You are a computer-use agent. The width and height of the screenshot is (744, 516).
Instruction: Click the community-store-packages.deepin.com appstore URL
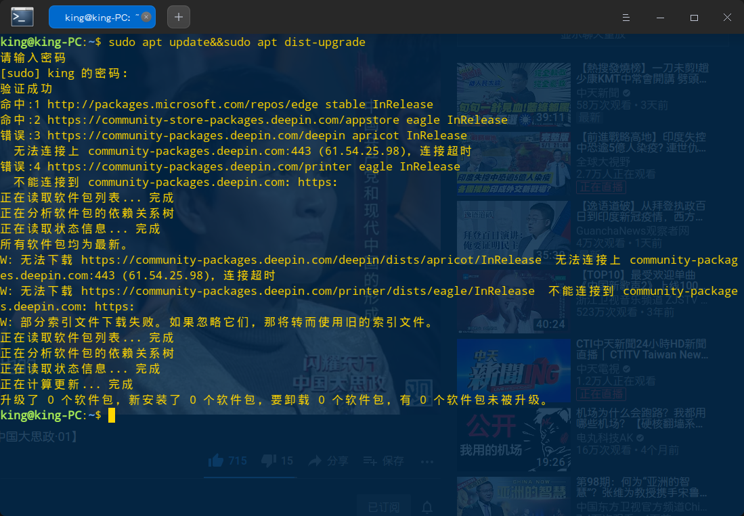pyautogui.click(x=223, y=120)
